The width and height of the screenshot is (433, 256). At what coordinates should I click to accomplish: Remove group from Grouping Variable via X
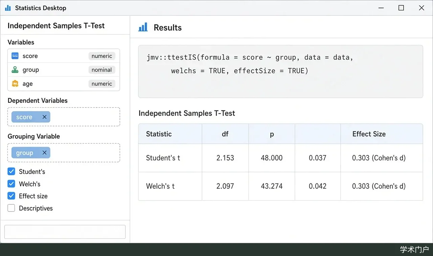44,153
